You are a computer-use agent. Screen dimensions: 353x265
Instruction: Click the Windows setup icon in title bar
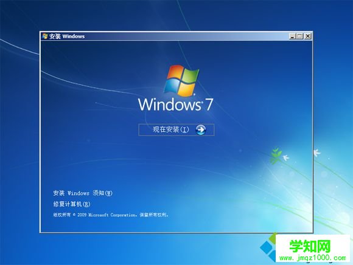45,36
